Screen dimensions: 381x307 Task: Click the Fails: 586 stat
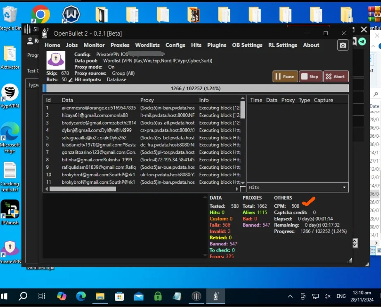[x=220, y=225]
